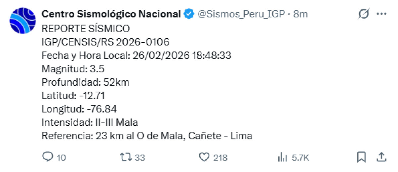This screenshot has height=172, width=398.
Task: Click the REPORTE SÍSMICO heading line
Action: pyautogui.click(x=86, y=29)
